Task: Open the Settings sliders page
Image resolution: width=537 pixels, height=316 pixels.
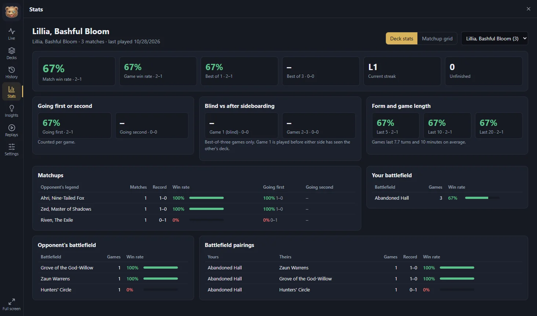Action: pyautogui.click(x=12, y=150)
